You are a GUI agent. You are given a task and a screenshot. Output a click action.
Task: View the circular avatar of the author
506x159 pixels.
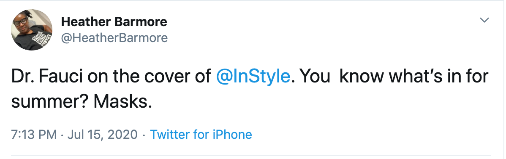[x=32, y=30]
